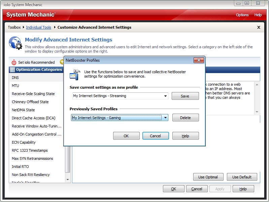Image resolution: width=269 pixels, height=202 pixels.
Task: Click Use Default button
Action: coord(242,177)
